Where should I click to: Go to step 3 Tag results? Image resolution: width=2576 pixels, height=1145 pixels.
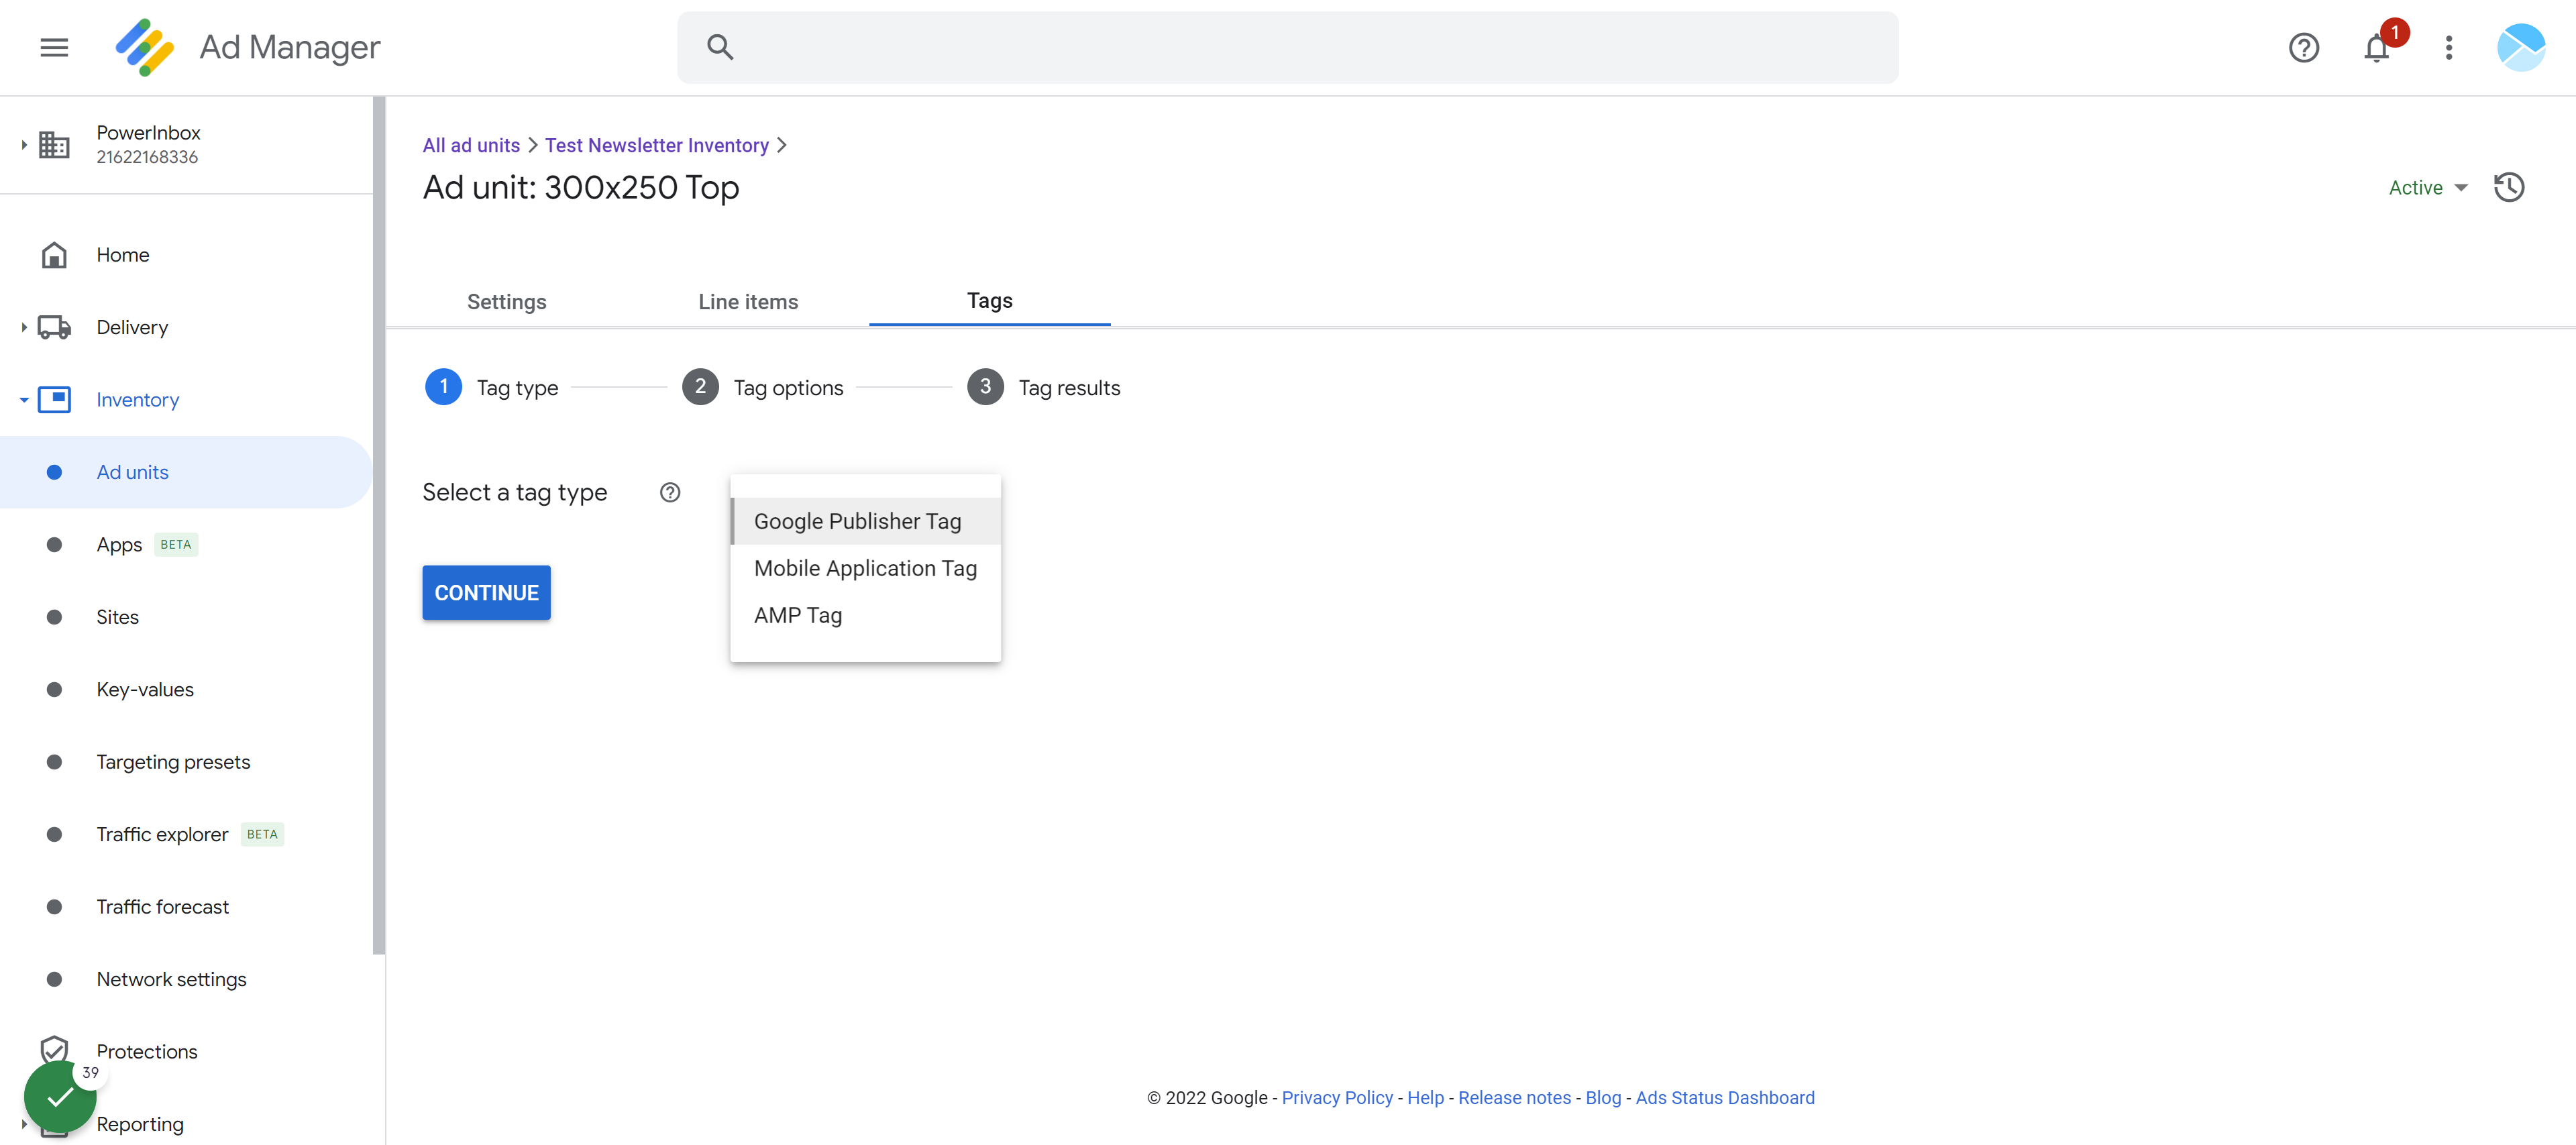[1043, 387]
